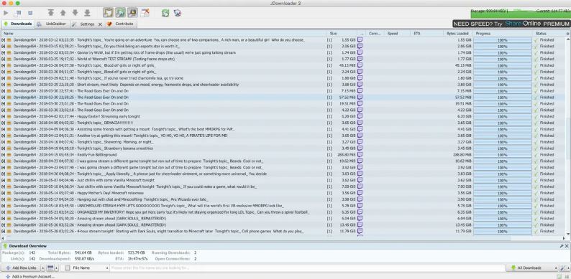
Task: Pause downloads using the pause toolbar icon
Action: (17, 13)
